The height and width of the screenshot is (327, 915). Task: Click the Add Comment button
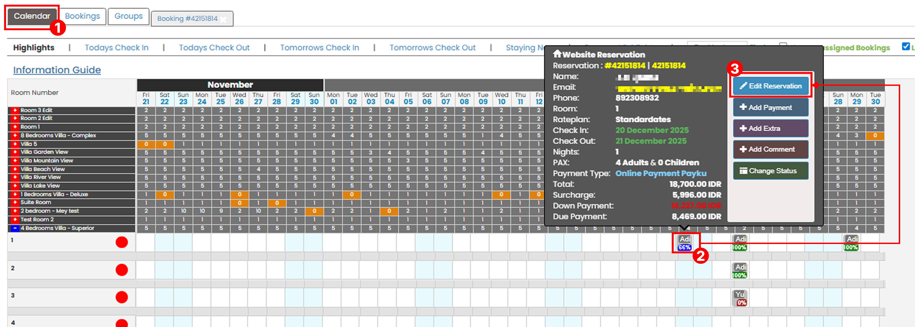point(771,149)
